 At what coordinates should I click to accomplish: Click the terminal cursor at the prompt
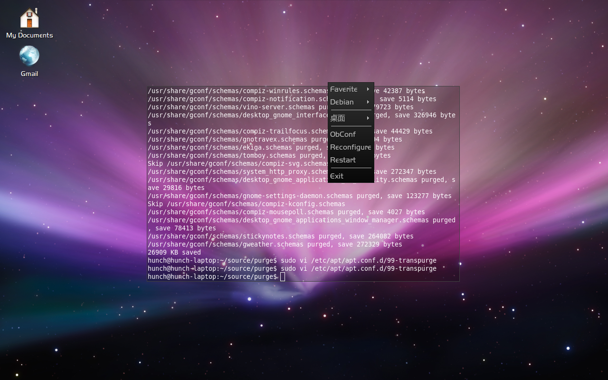(x=283, y=276)
